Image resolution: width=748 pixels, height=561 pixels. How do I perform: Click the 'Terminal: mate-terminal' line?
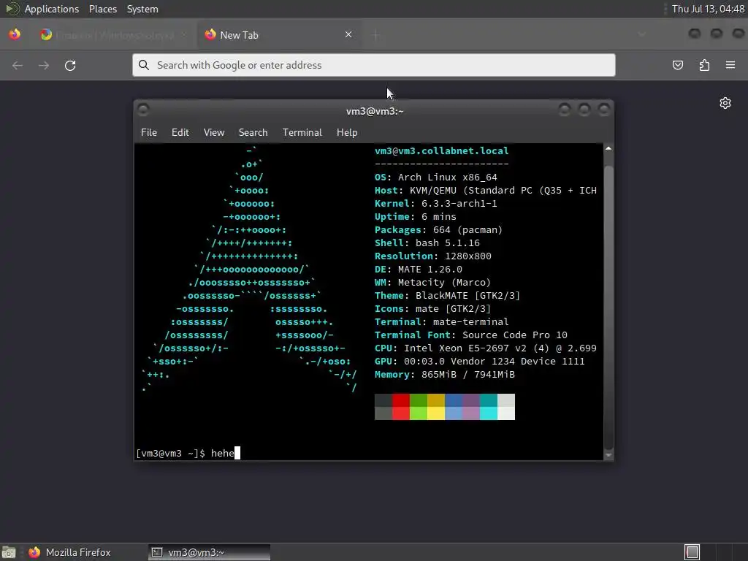(441, 321)
